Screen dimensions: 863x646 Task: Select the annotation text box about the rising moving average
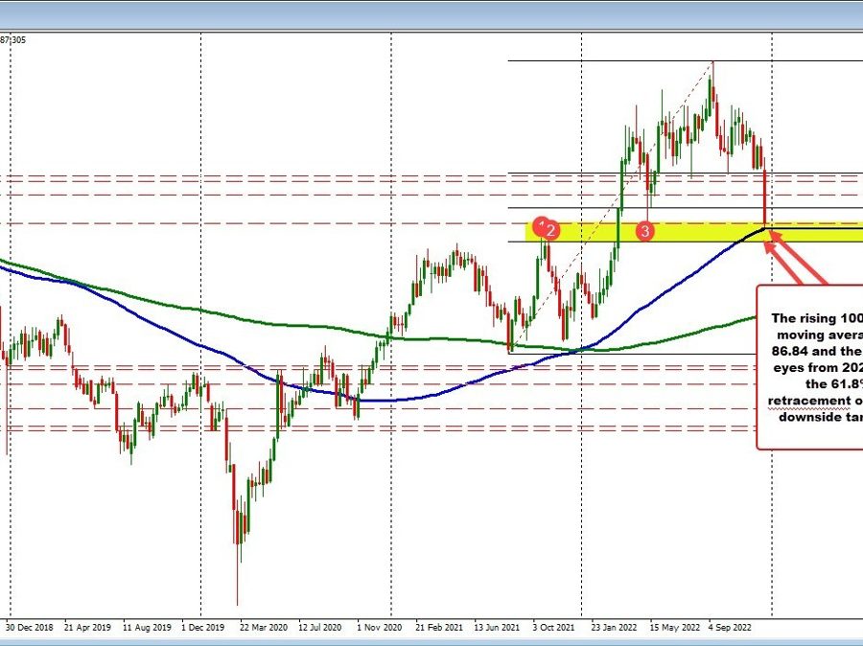[x=810, y=366]
